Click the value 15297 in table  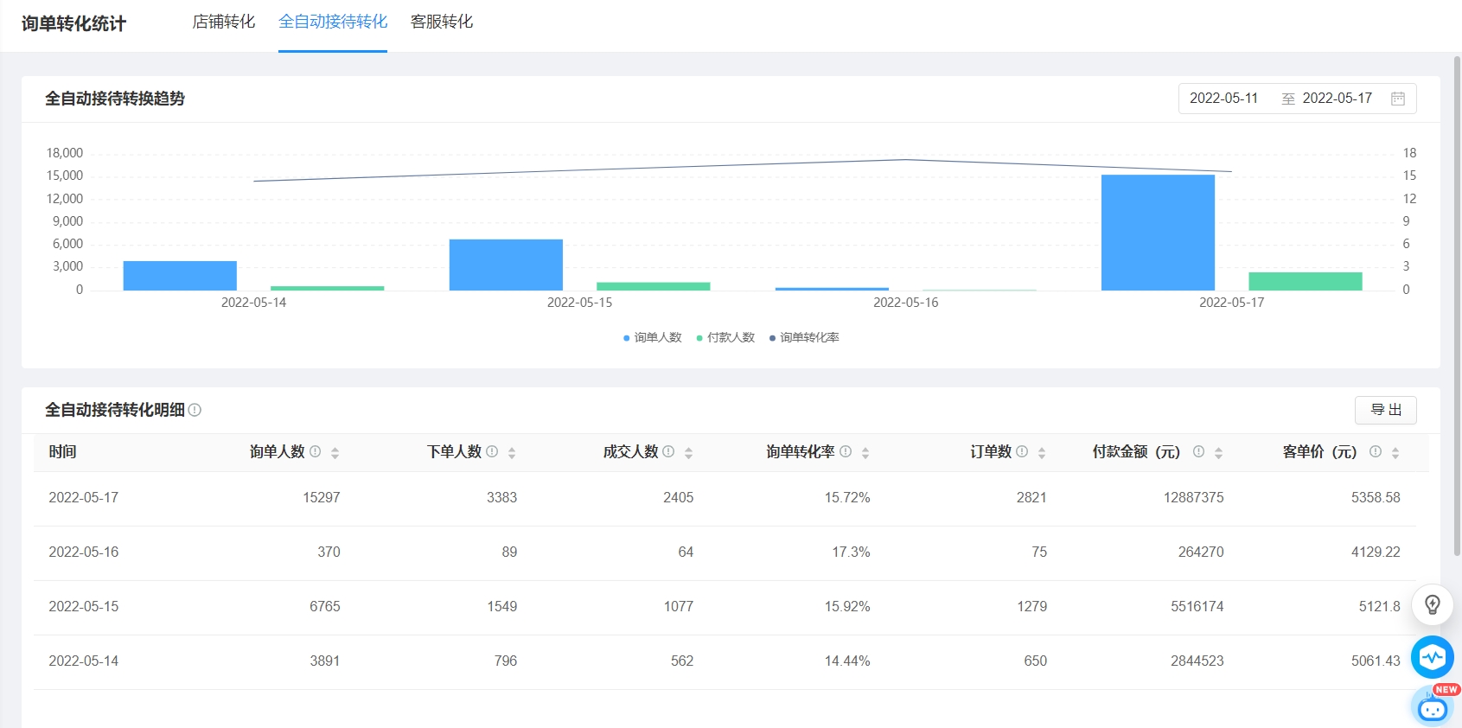(x=322, y=498)
